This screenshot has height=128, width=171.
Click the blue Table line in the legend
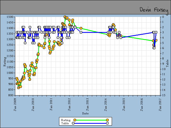tap(90, 123)
